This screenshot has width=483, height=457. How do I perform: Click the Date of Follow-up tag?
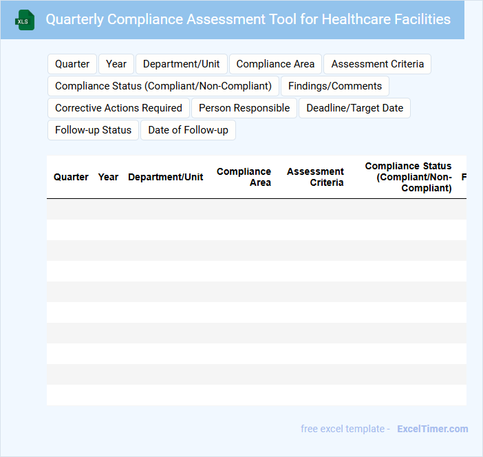coord(188,130)
